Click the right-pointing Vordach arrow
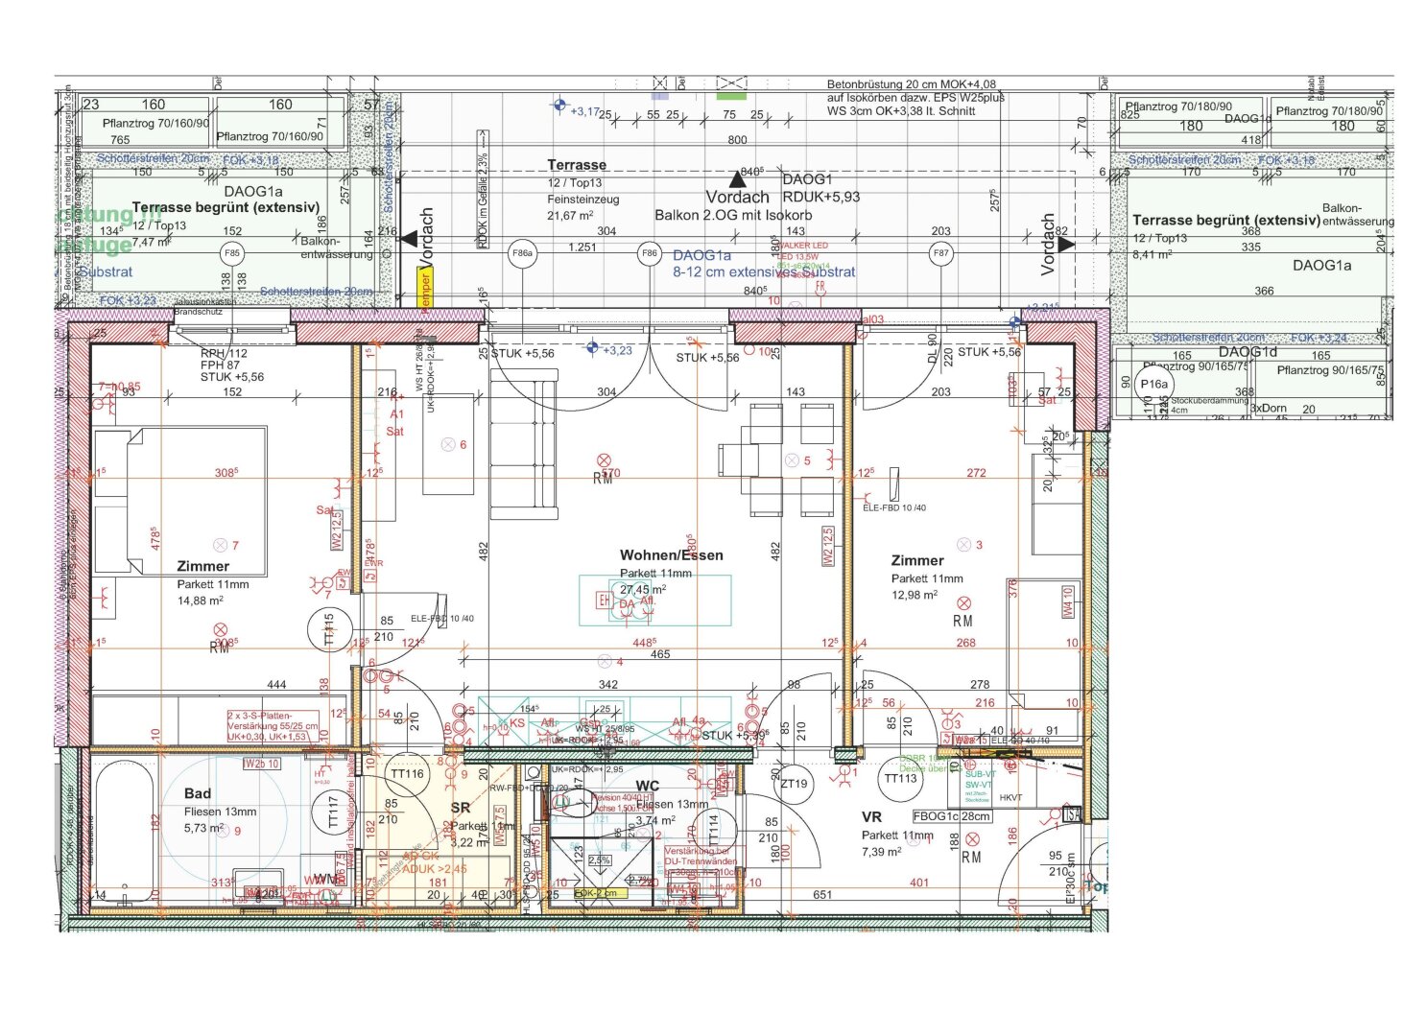Screen dimensions: 1426x1036 [x=1066, y=244]
